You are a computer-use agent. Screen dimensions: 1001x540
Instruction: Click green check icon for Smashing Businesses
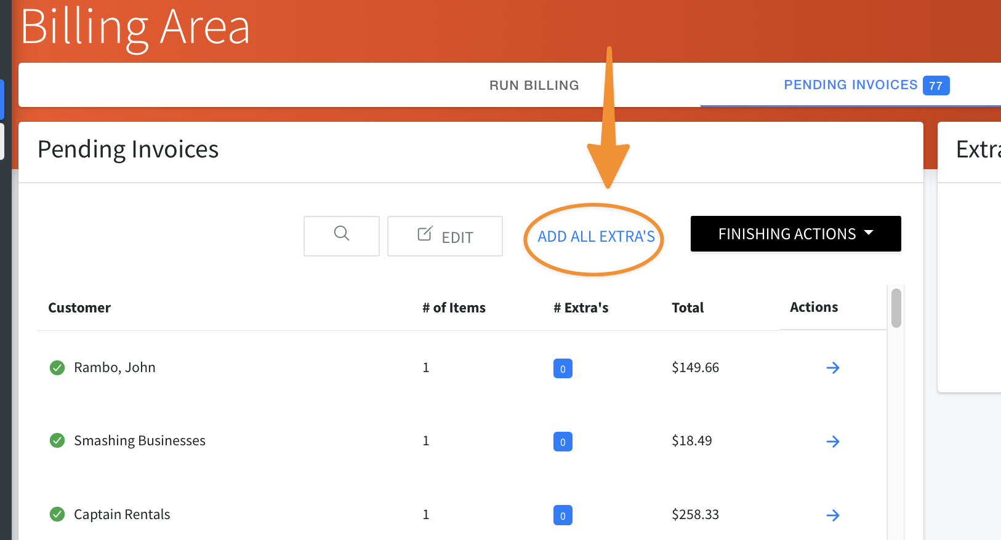pyautogui.click(x=57, y=440)
